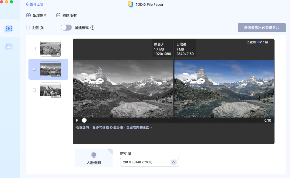The height and width of the screenshot is (178, 290).
Task: Open video tools in sidebar
Action: pos(9,28)
